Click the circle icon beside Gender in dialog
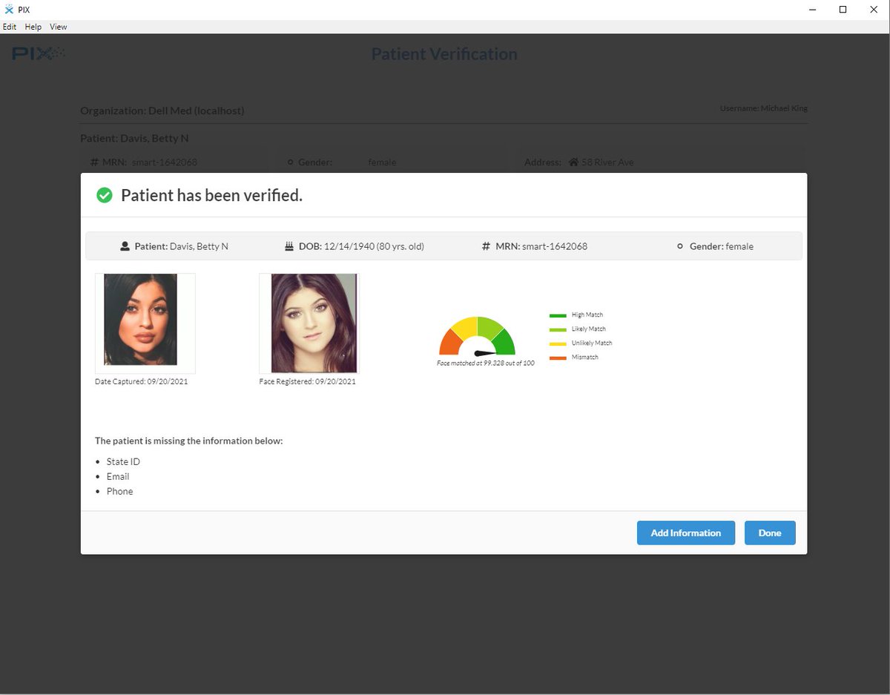The width and height of the screenshot is (890, 695). [x=680, y=246]
